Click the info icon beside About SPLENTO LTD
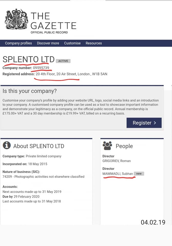 7,146
